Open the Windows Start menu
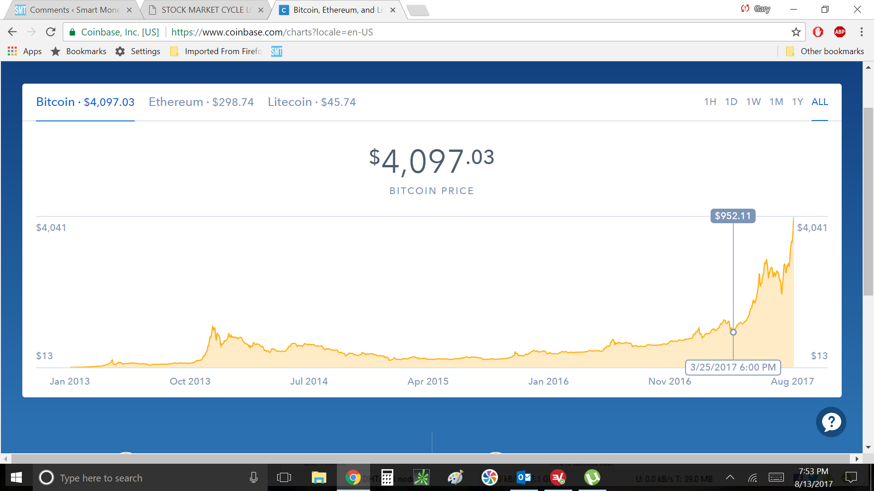 (16, 477)
